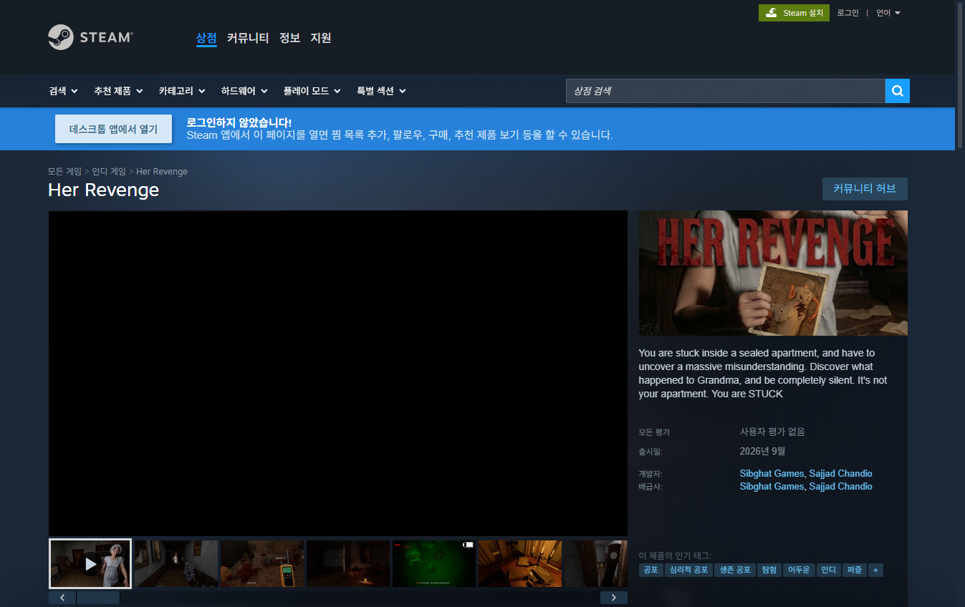Viewport: 965px width, 607px height.
Task: Click the 사용자 평가 없음 text
Action: 772,432
